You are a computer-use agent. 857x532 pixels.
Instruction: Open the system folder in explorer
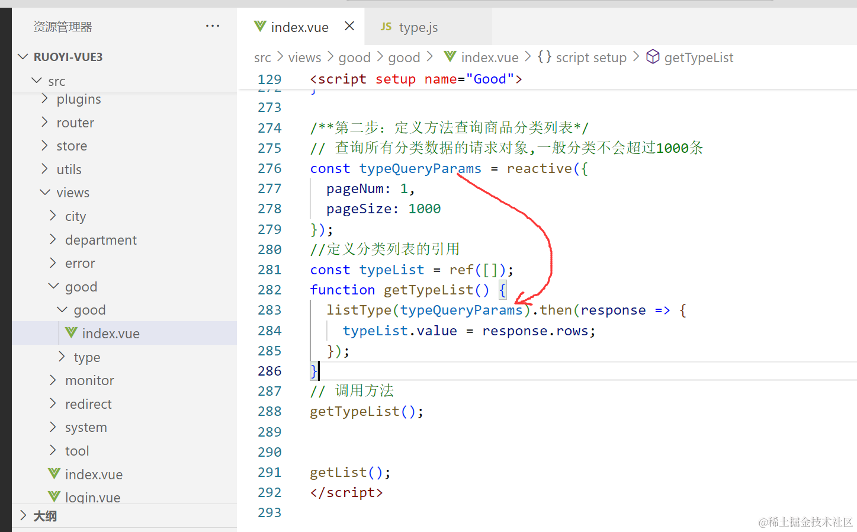pyautogui.click(x=86, y=427)
